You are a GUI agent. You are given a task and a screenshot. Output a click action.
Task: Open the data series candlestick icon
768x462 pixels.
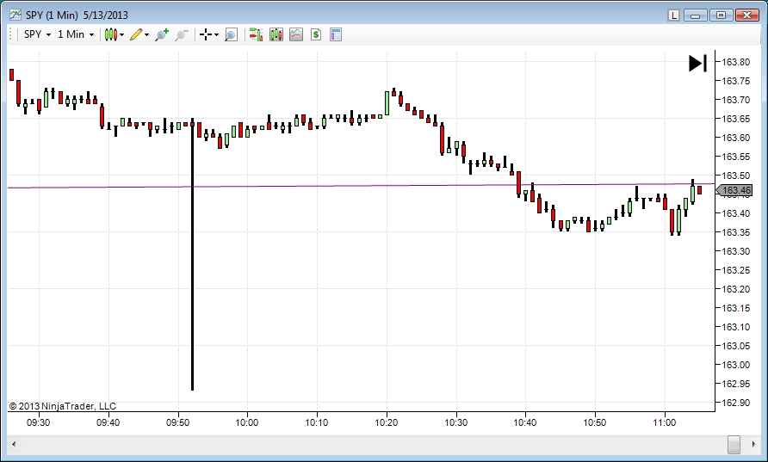tap(276, 34)
